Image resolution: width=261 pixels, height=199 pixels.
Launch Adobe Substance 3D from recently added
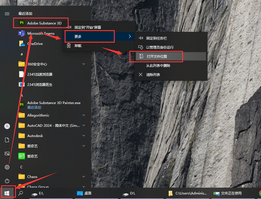tap(40, 23)
